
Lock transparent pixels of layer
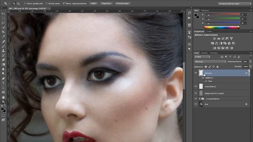coord(206,67)
